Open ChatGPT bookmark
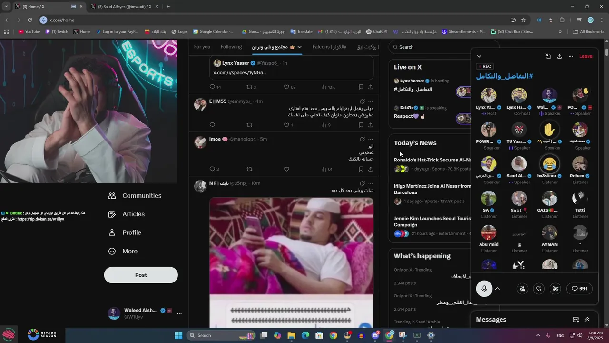 pyautogui.click(x=377, y=32)
